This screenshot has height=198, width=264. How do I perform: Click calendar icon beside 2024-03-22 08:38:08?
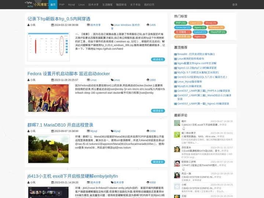52,25
